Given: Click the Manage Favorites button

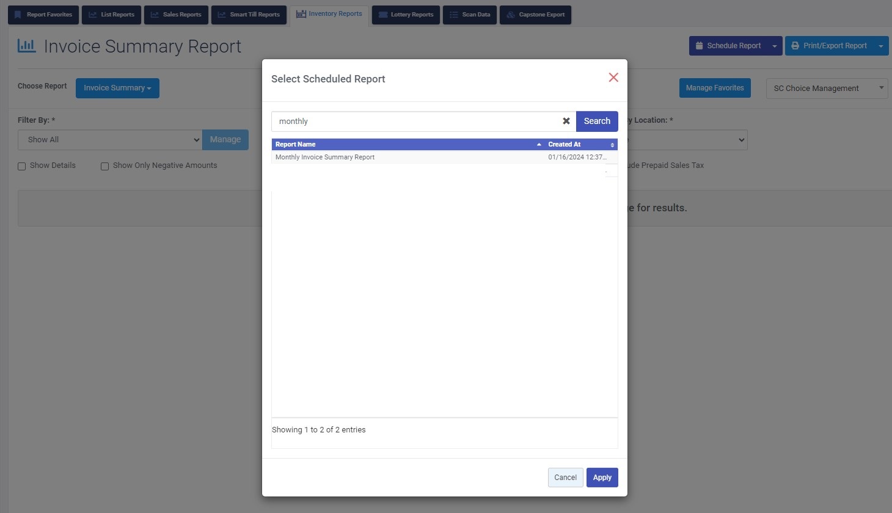Looking at the screenshot, I should click(x=715, y=88).
